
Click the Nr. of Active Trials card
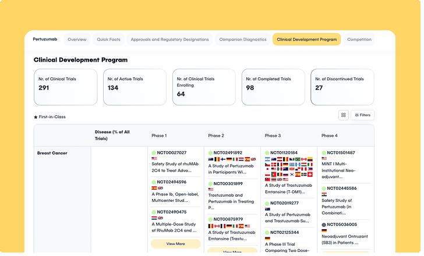135,87
